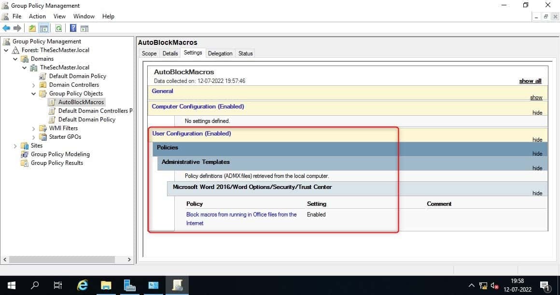Switch to the Scope tab
Screen dimensions: 560x295
[x=149, y=54]
